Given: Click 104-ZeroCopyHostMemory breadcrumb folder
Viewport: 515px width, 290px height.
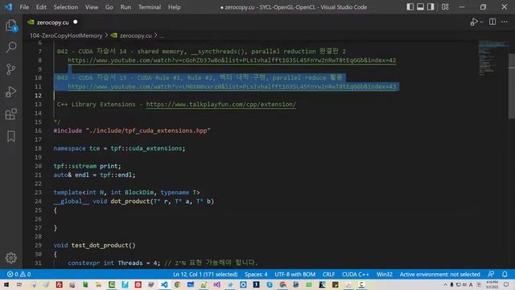Looking at the screenshot, I should pos(66,35).
